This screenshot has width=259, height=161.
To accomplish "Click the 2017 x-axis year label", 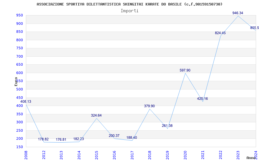I will tap(132, 155).
